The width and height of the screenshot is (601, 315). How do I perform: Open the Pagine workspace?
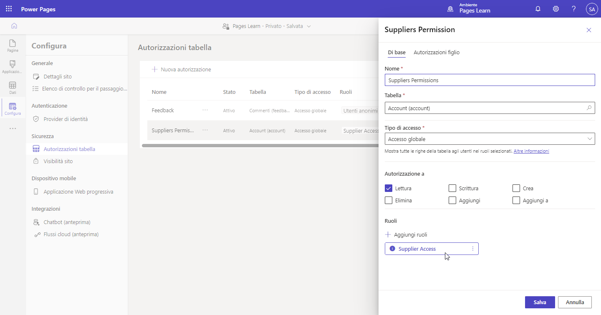[13, 46]
